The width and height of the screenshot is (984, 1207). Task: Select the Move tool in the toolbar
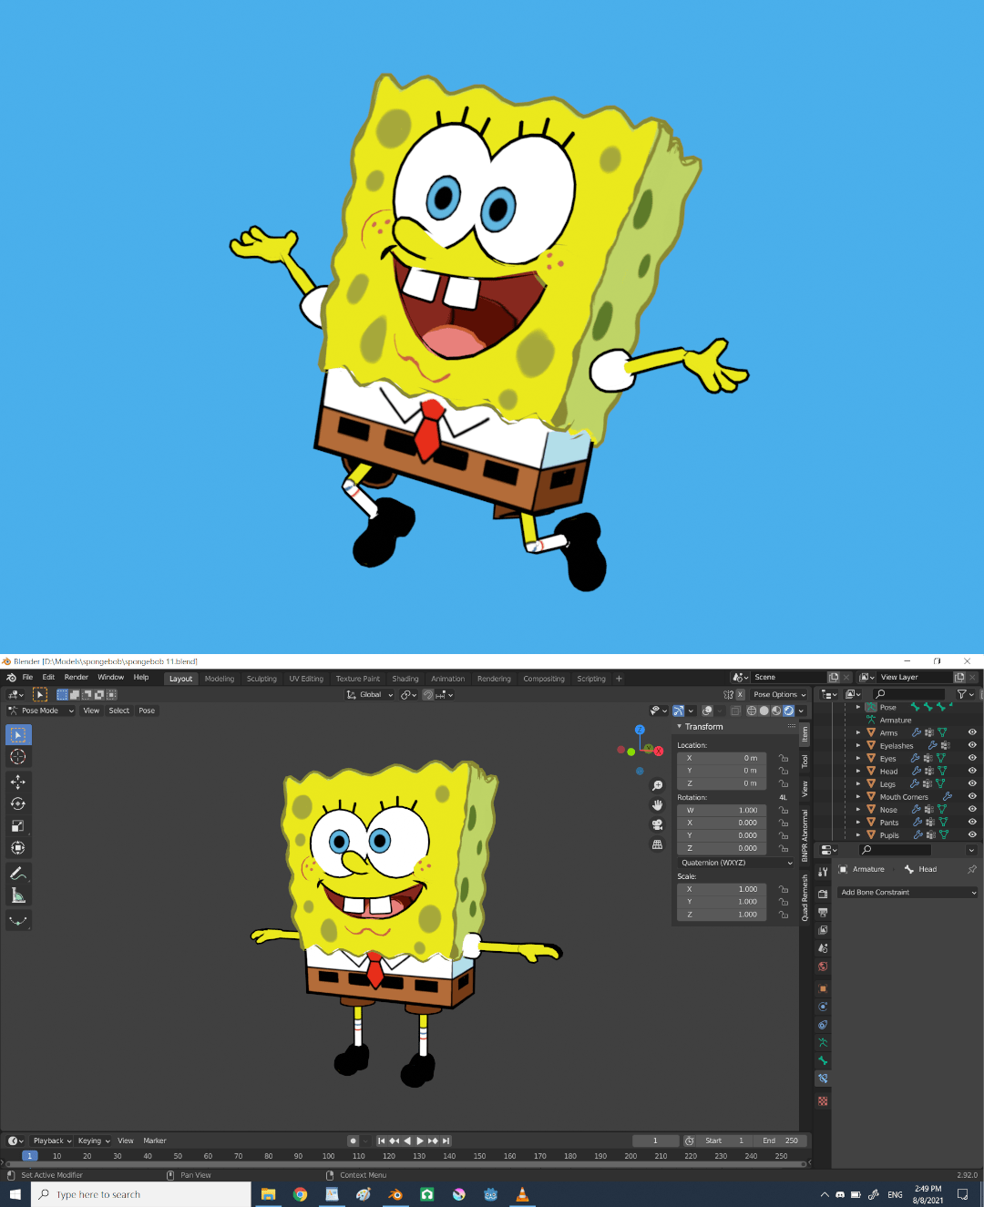[x=18, y=782]
